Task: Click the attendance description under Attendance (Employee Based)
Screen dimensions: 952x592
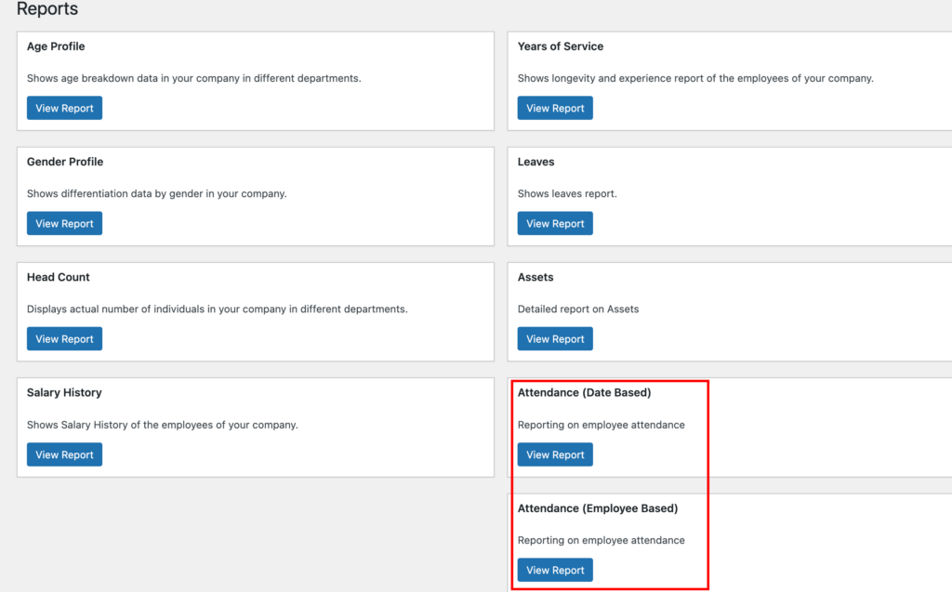Action: [x=602, y=540]
